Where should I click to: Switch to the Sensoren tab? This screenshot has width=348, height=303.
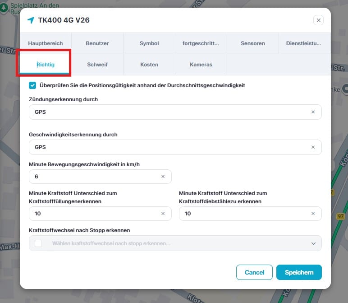(252, 43)
